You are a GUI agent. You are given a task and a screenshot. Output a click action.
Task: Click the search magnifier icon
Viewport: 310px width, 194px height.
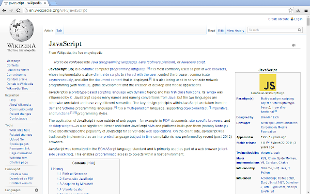click(299, 30)
